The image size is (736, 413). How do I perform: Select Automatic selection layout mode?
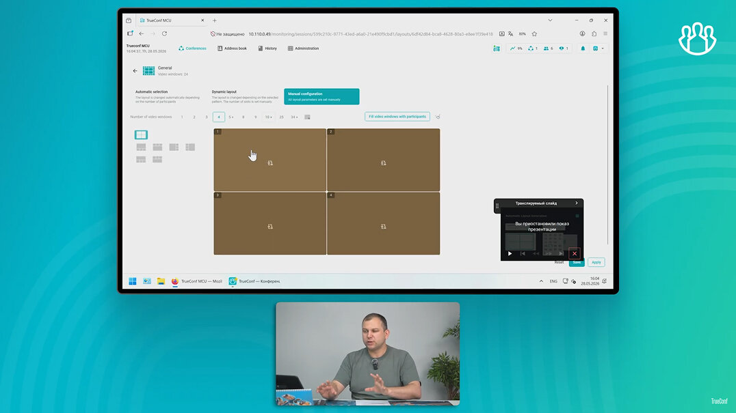click(x=168, y=96)
